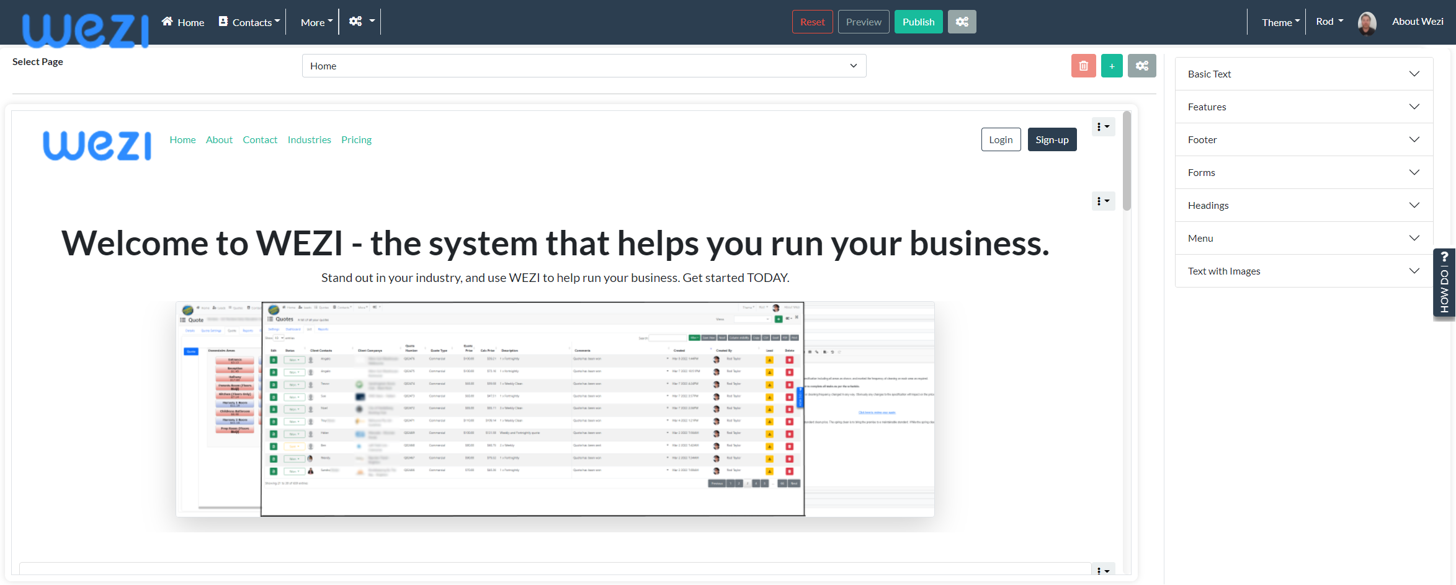Click the gray gears button next to Publish

pos(962,22)
